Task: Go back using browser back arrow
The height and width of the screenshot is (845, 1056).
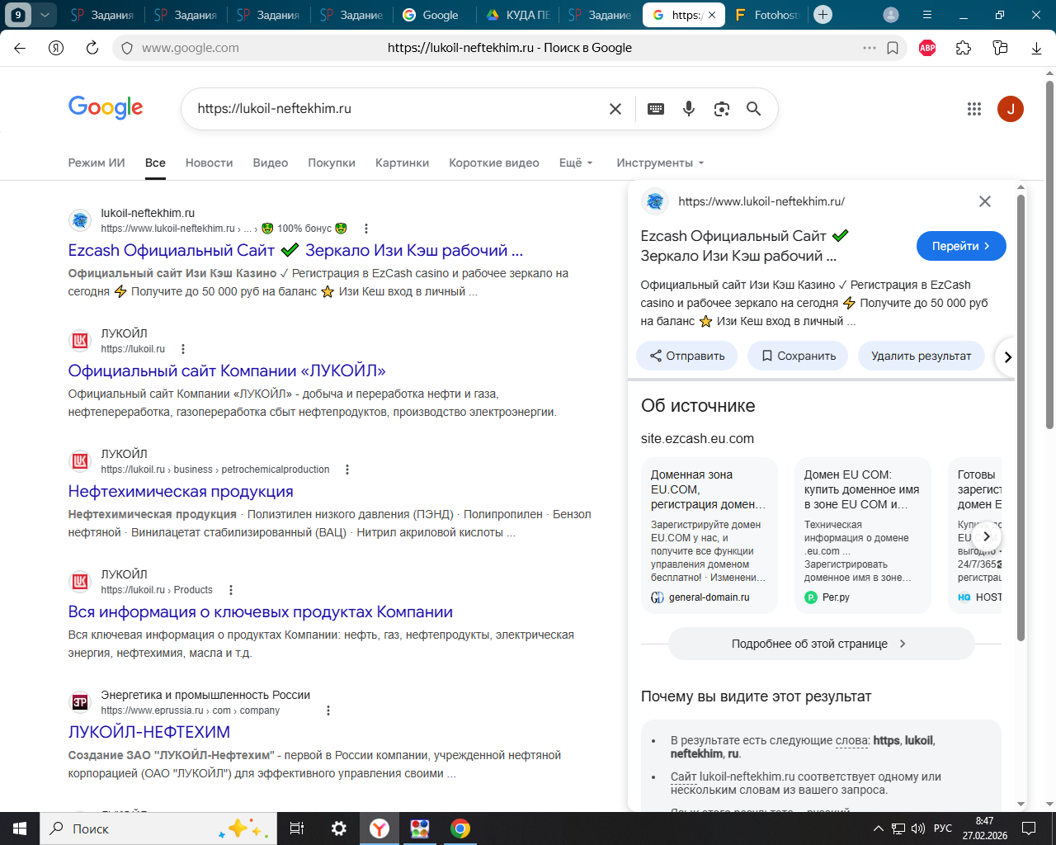Action: click(20, 48)
